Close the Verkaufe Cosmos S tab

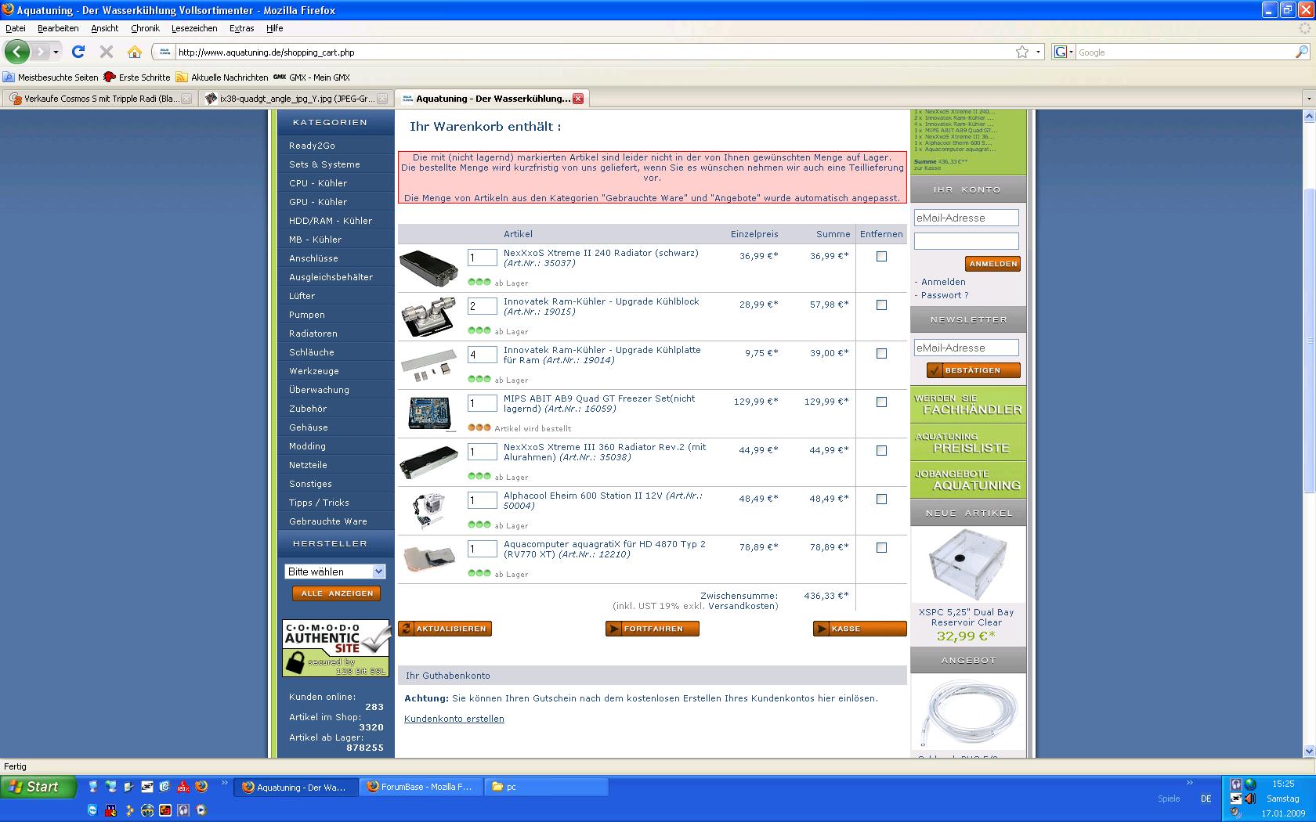coord(186,99)
